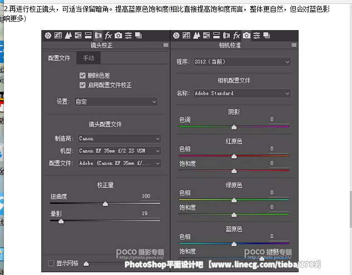Adjust 红原色 色相 slider
Viewport: 352px width, 275px height.
[x=234, y=156]
